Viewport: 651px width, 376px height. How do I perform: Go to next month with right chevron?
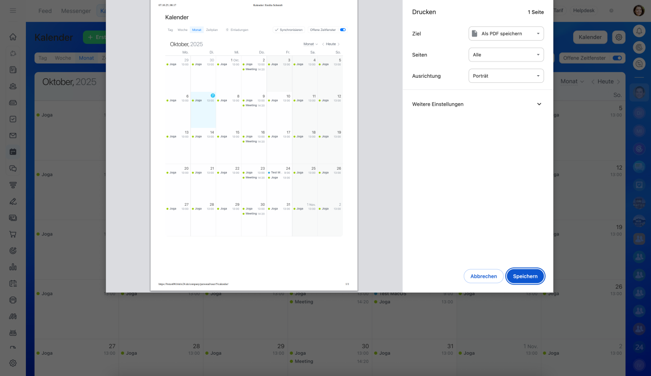coord(618,81)
